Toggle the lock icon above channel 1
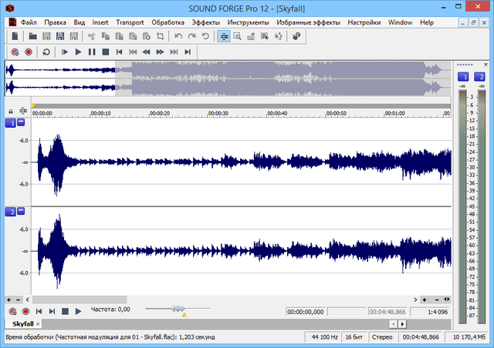Screen dimensions: 494x348 [x=11, y=111]
